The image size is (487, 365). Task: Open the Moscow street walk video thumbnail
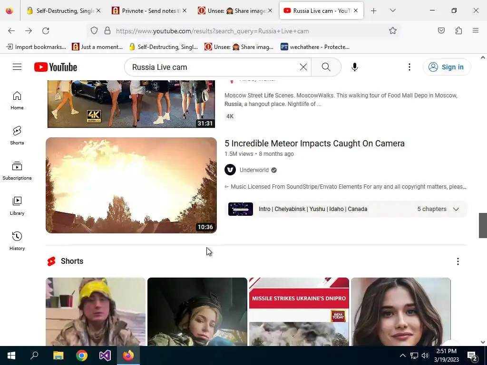(131, 104)
